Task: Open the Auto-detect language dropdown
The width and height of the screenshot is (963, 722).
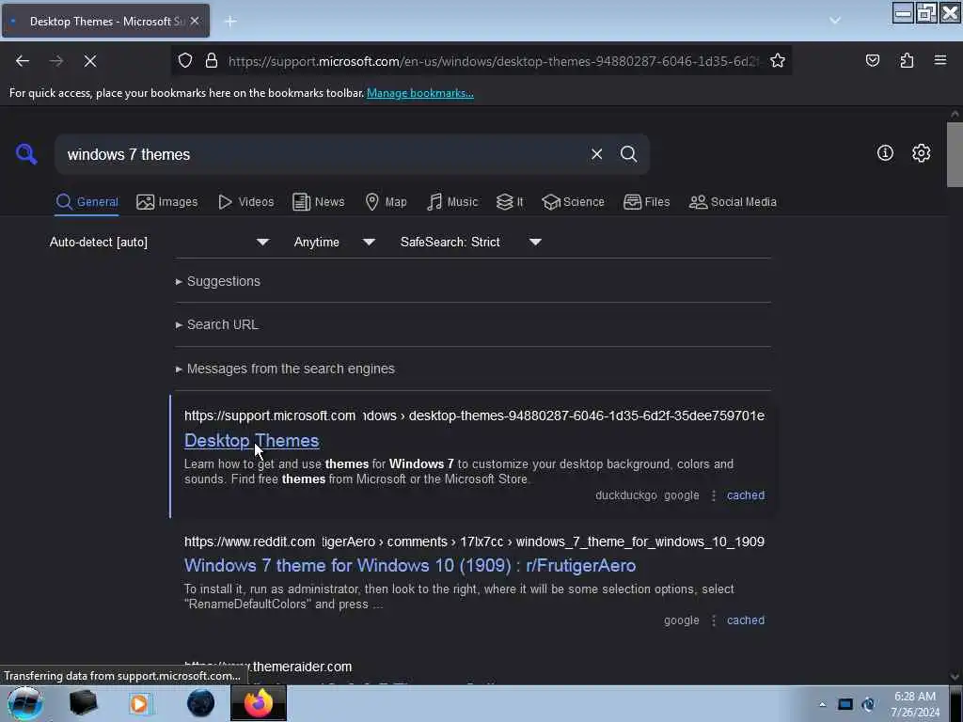Action: [159, 242]
